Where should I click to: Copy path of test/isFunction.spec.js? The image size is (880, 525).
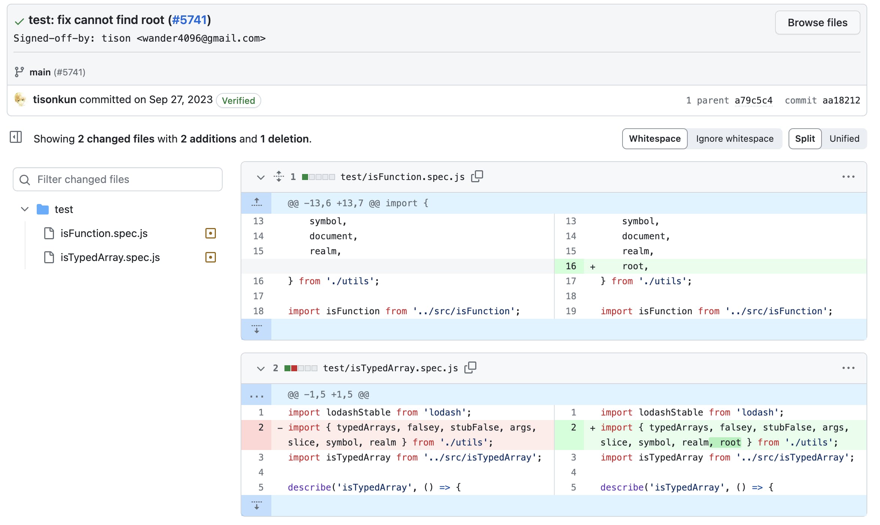(x=477, y=176)
